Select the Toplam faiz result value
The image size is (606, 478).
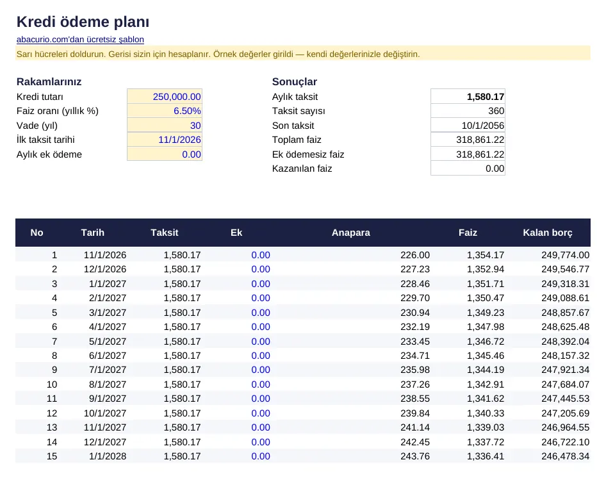tap(468, 140)
